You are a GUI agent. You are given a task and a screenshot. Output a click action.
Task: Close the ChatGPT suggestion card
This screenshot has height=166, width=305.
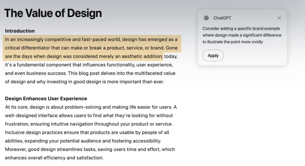point(279,18)
